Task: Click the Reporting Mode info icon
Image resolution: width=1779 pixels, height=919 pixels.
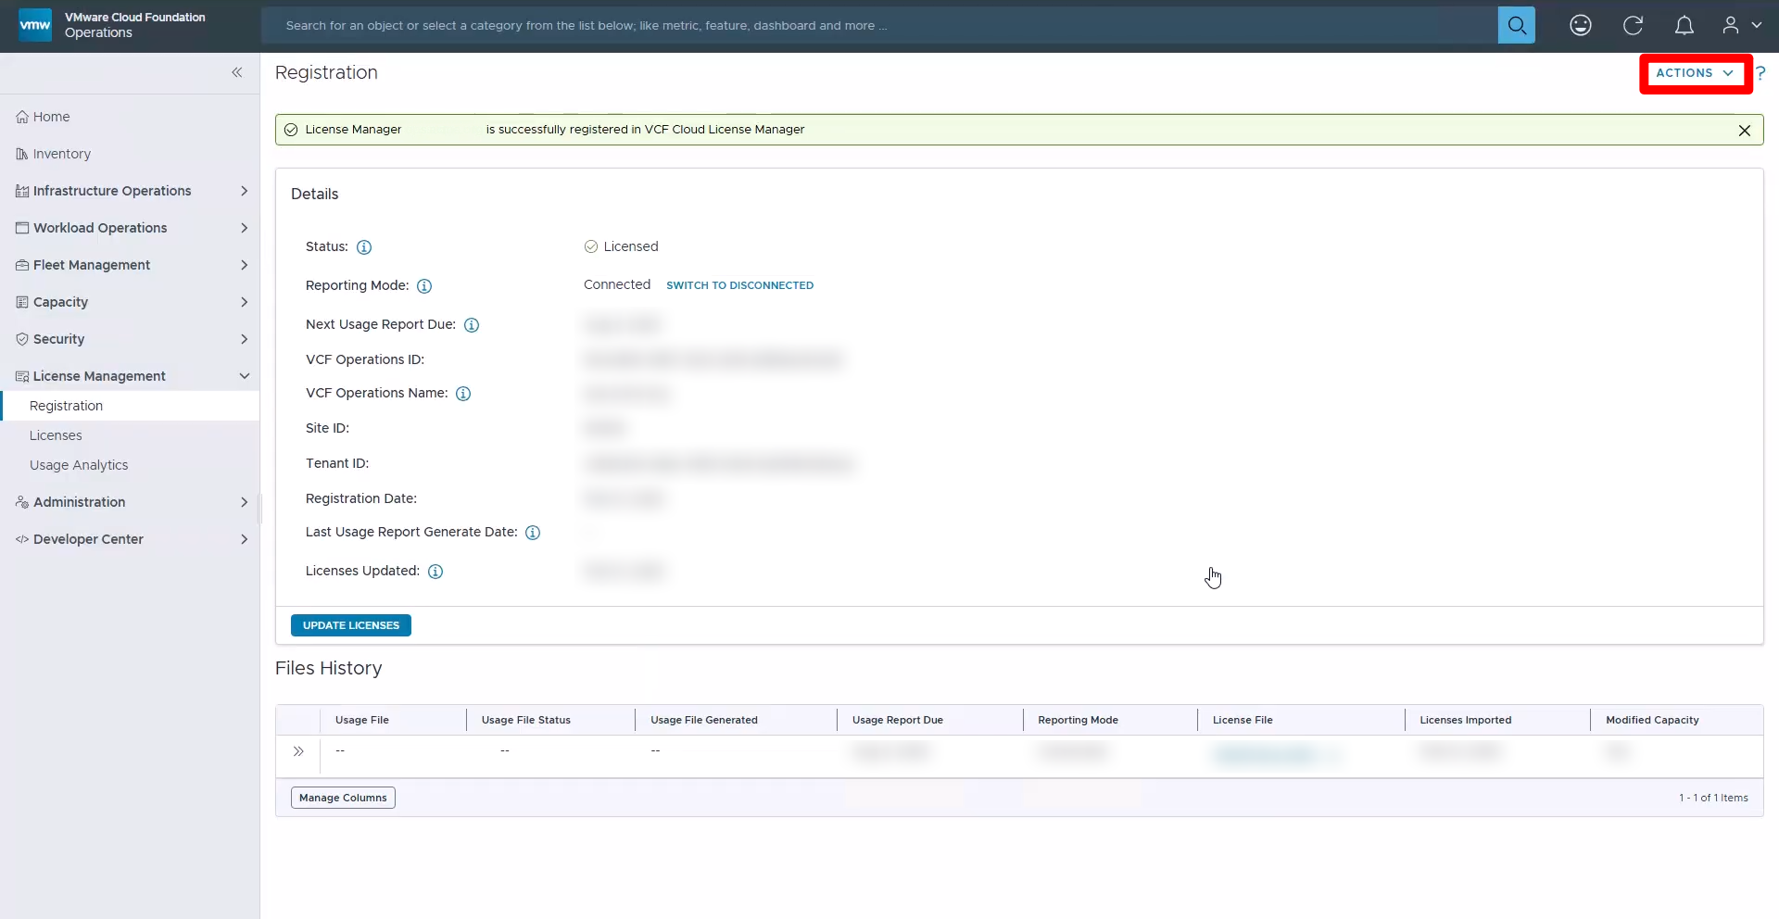Action: click(424, 286)
